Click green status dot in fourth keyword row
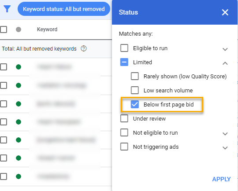 [19, 122]
